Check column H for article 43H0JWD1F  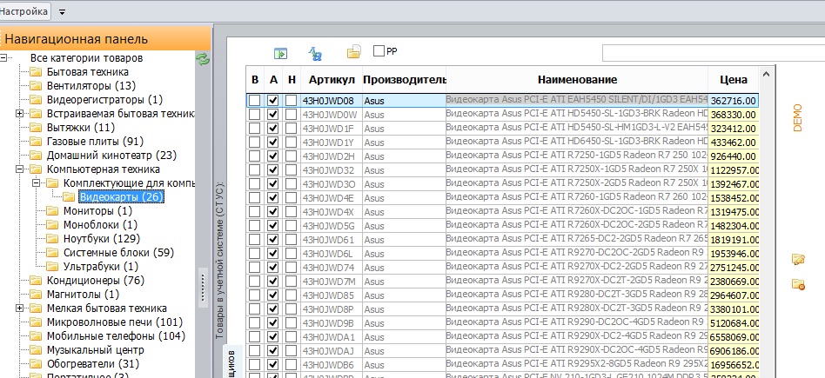(x=292, y=129)
